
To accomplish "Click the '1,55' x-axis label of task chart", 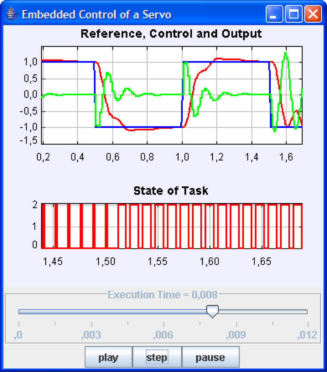I will [157, 262].
